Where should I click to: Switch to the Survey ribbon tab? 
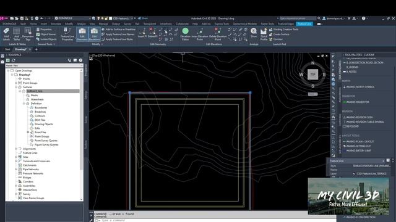[x=127, y=24]
